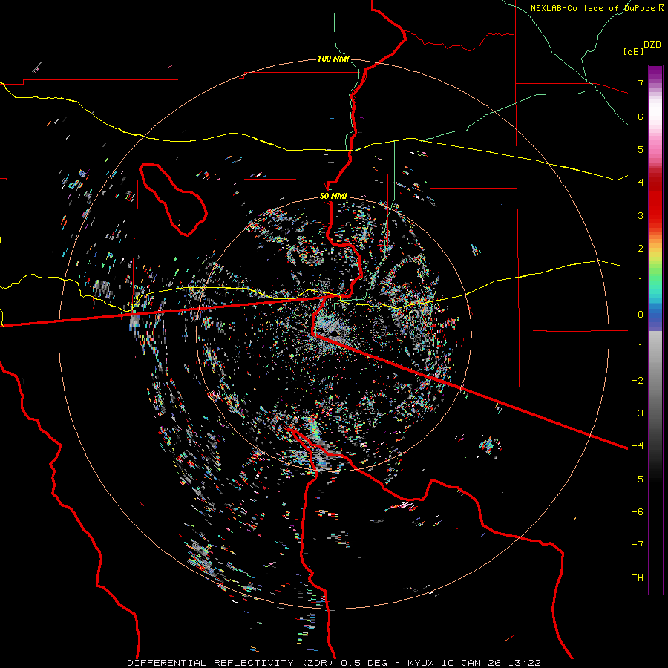
Task: Click the 100 NMI range ring label
Action: 333,59
